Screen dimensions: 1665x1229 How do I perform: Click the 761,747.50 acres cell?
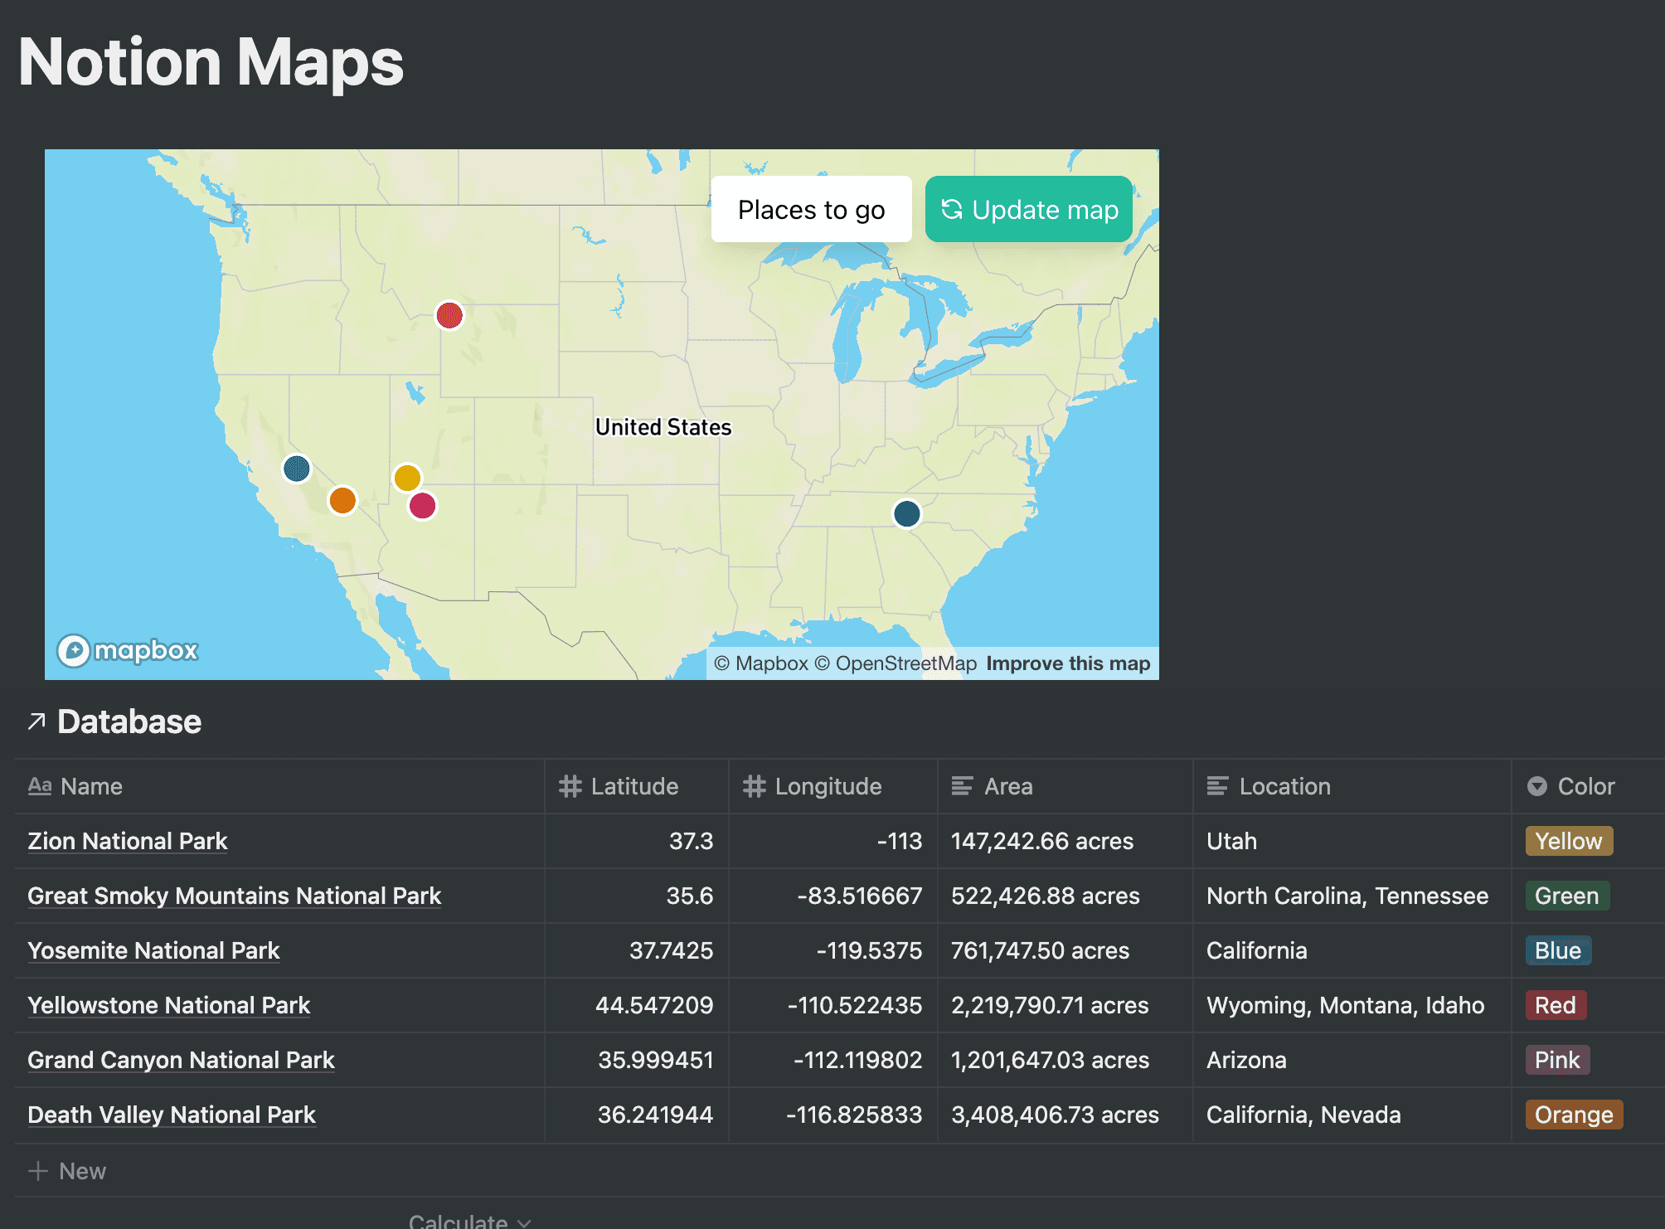pos(1066,950)
